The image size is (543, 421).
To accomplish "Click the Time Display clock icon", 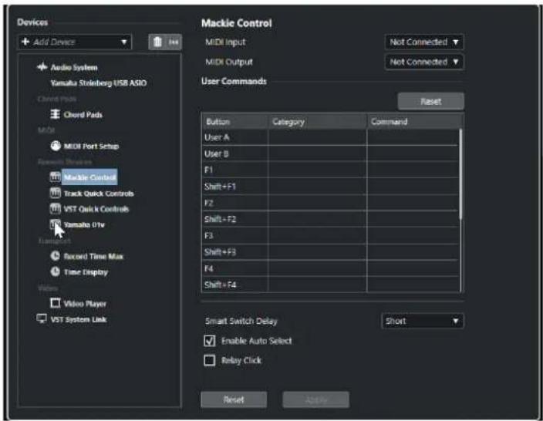I will (55, 271).
